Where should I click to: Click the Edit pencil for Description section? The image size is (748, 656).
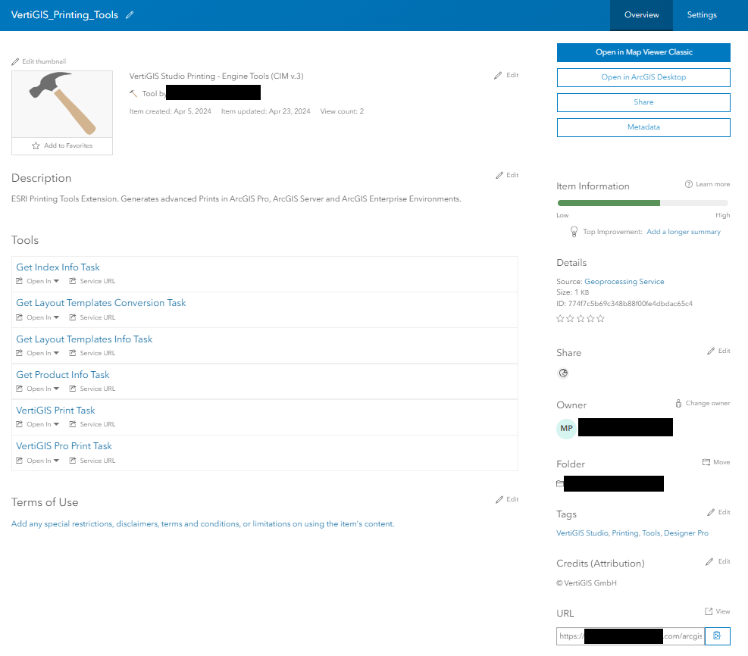499,176
